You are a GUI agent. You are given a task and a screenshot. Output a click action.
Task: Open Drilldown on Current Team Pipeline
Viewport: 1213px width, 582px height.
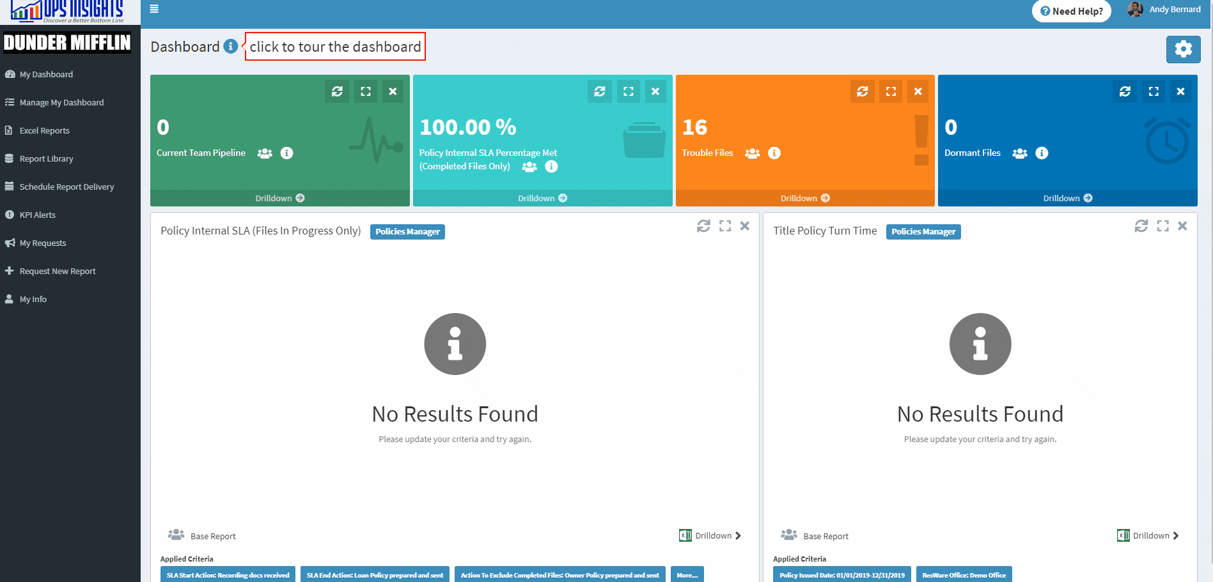tap(279, 198)
